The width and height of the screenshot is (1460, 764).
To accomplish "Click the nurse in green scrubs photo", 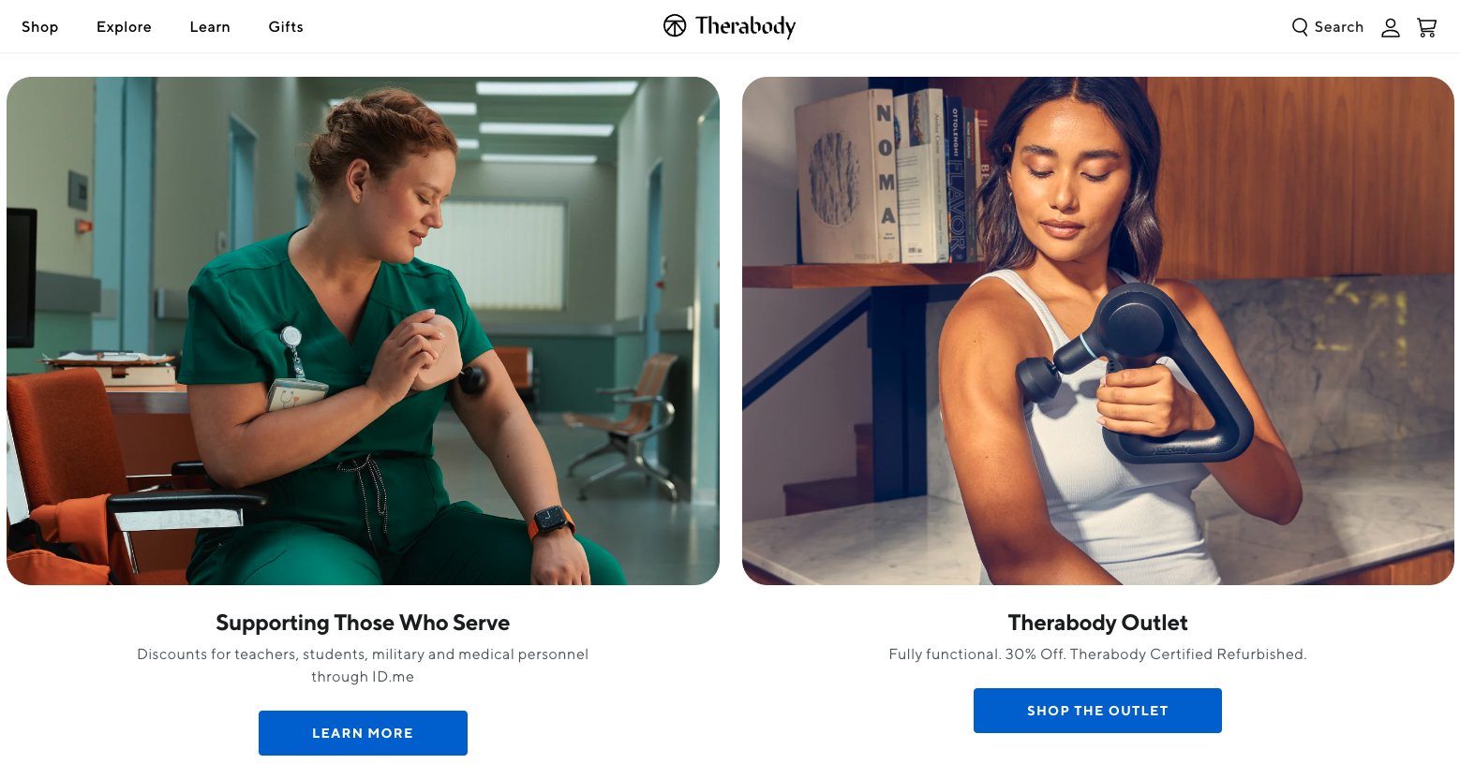I will pos(363,331).
